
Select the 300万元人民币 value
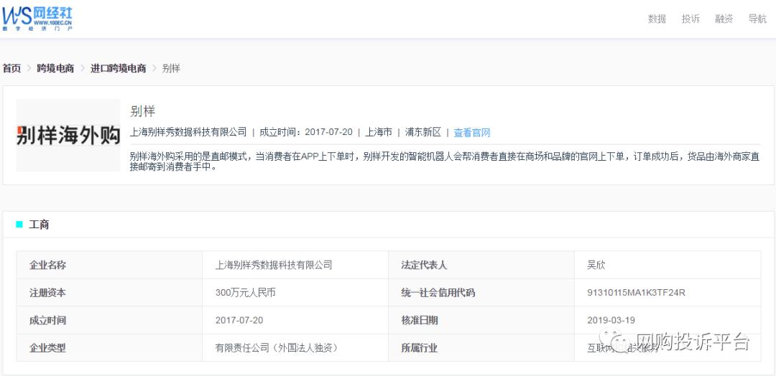click(x=246, y=293)
